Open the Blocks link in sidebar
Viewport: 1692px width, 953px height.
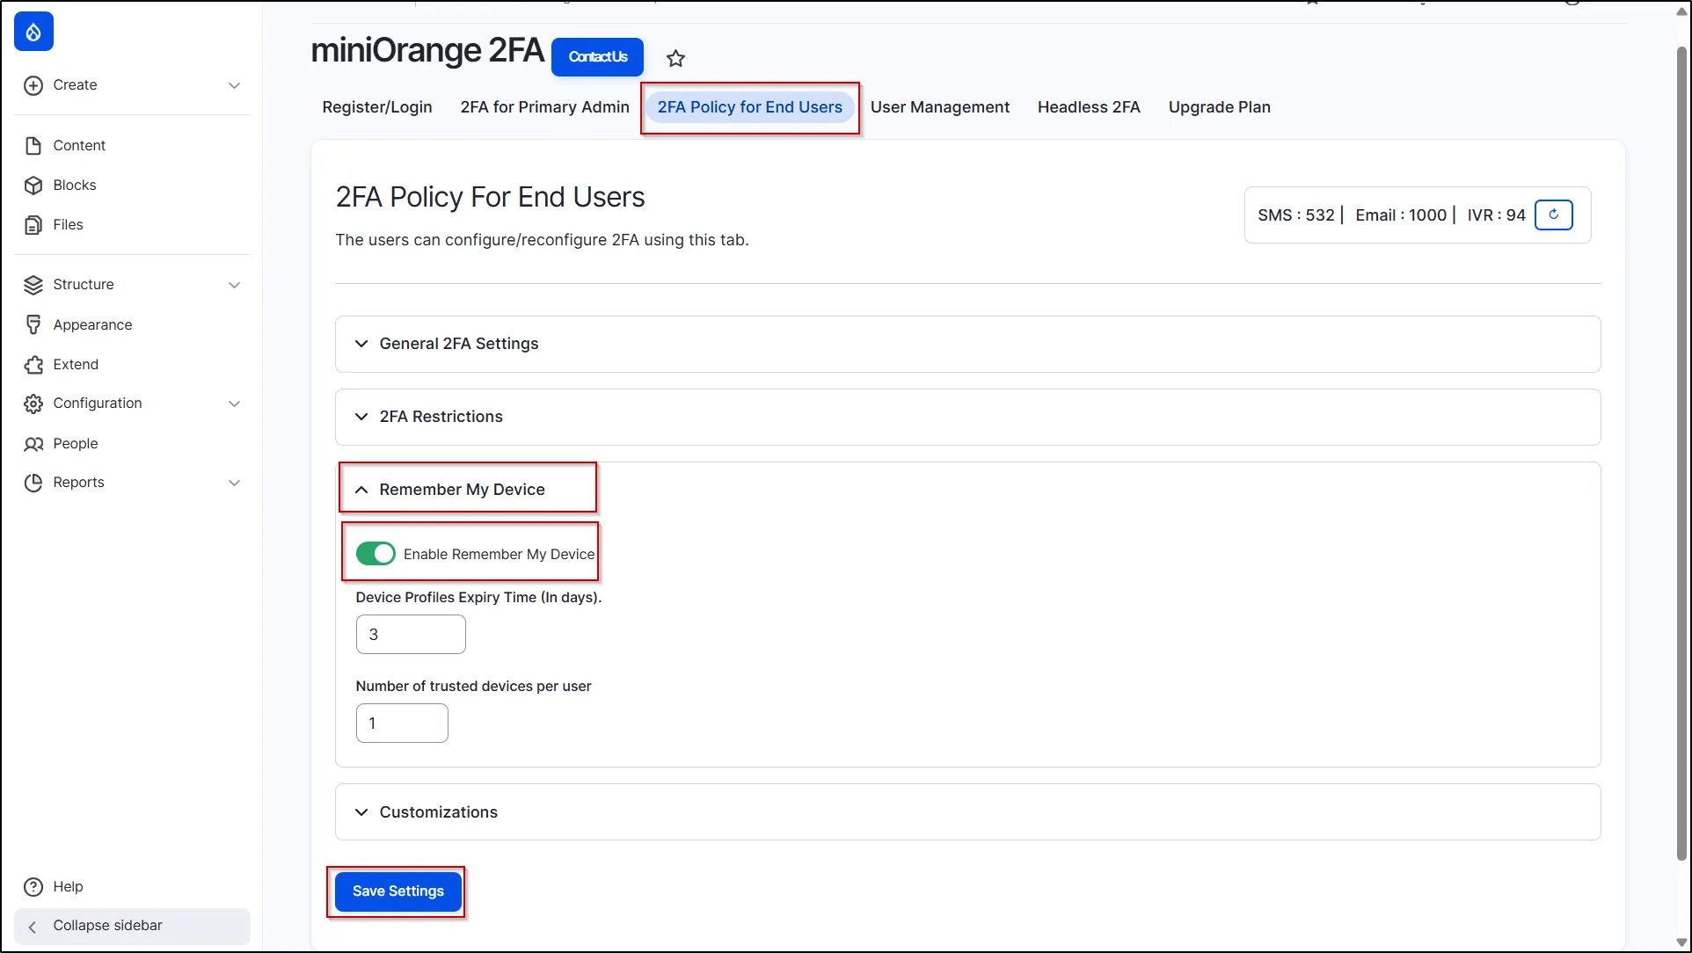click(x=75, y=186)
